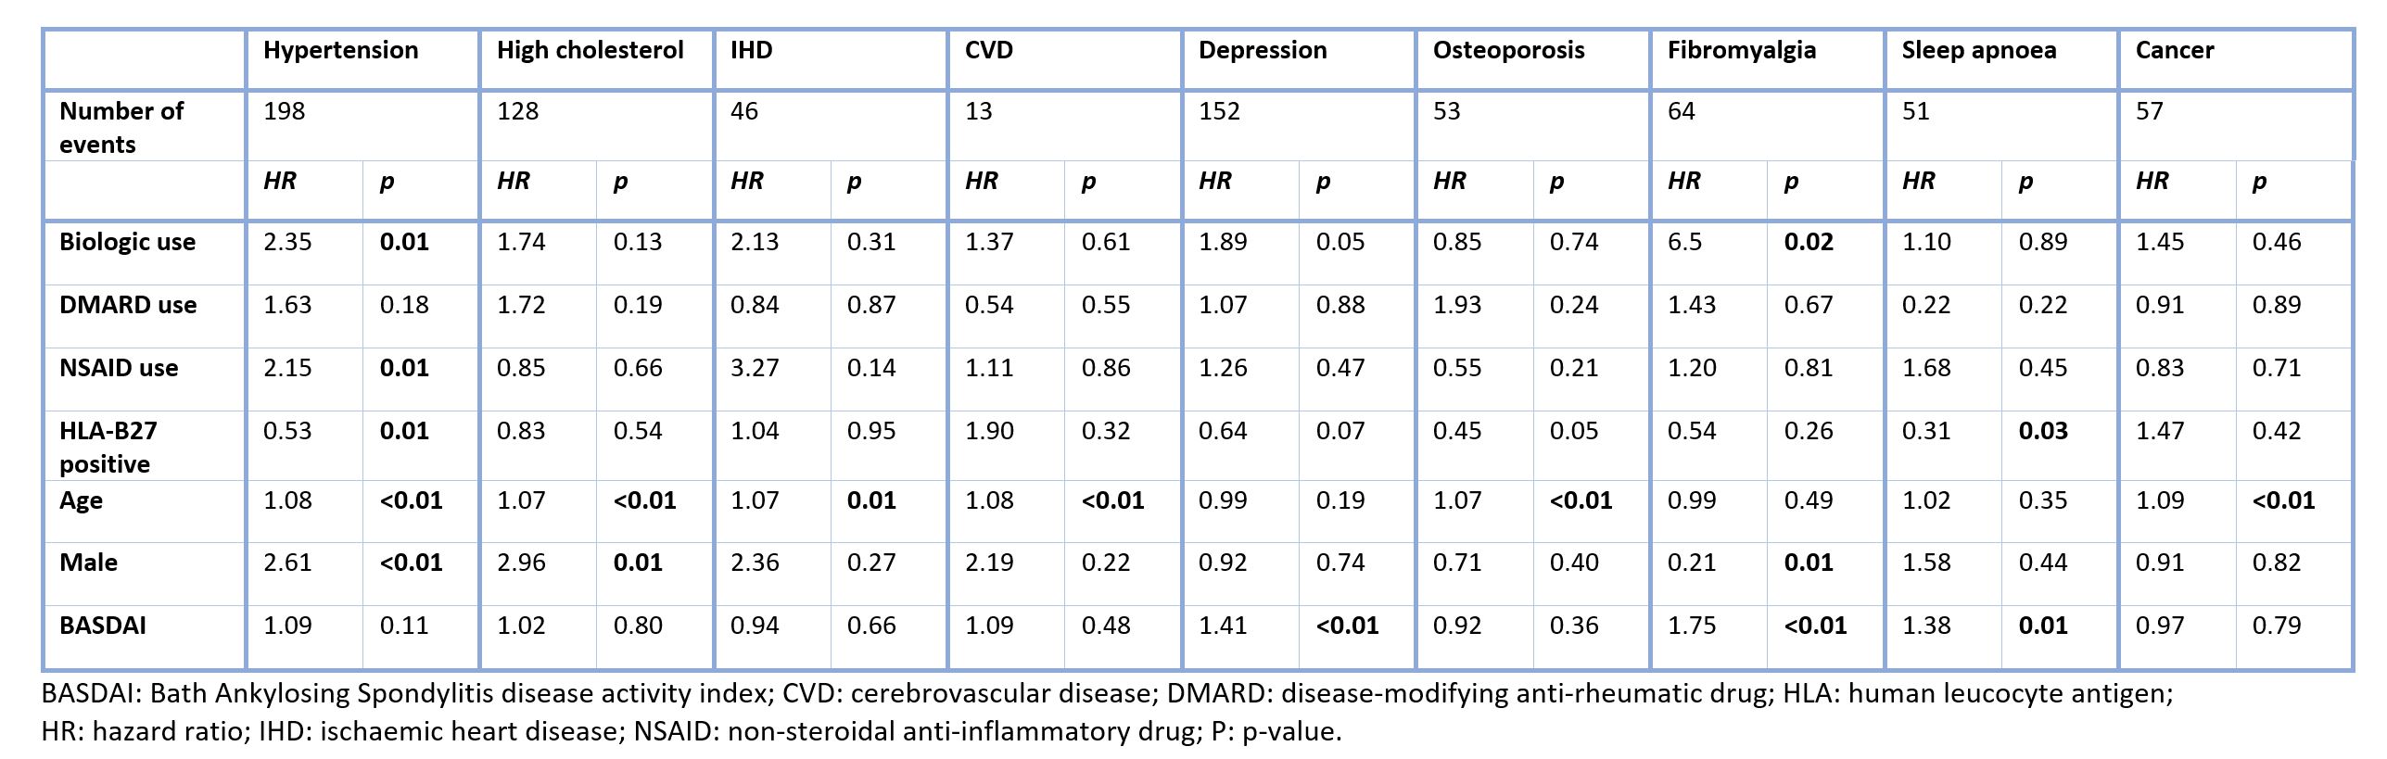Select the NSAID use row label
Image resolution: width=2387 pixels, height=759 pixels.
tap(118, 368)
